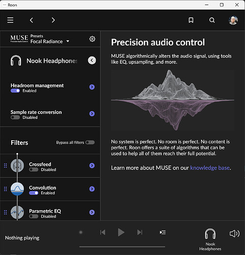Click the Nook Headphones zone title
Image resolution: width=245 pixels, height=255 pixels.
click(52, 61)
